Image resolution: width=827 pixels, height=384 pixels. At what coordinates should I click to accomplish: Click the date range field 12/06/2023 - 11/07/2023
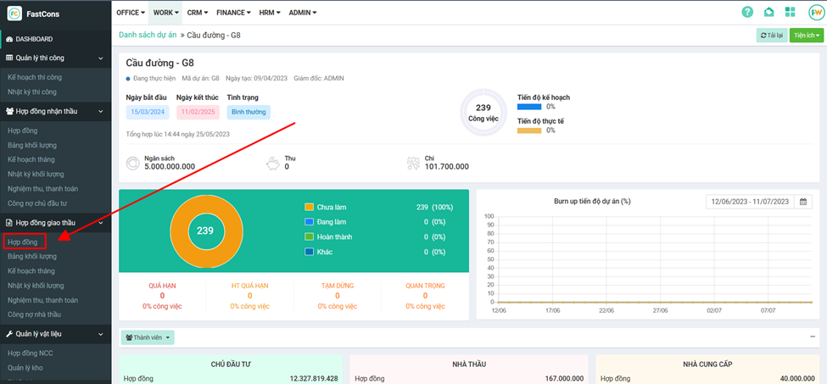pyautogui.click(x=750, y=202)
